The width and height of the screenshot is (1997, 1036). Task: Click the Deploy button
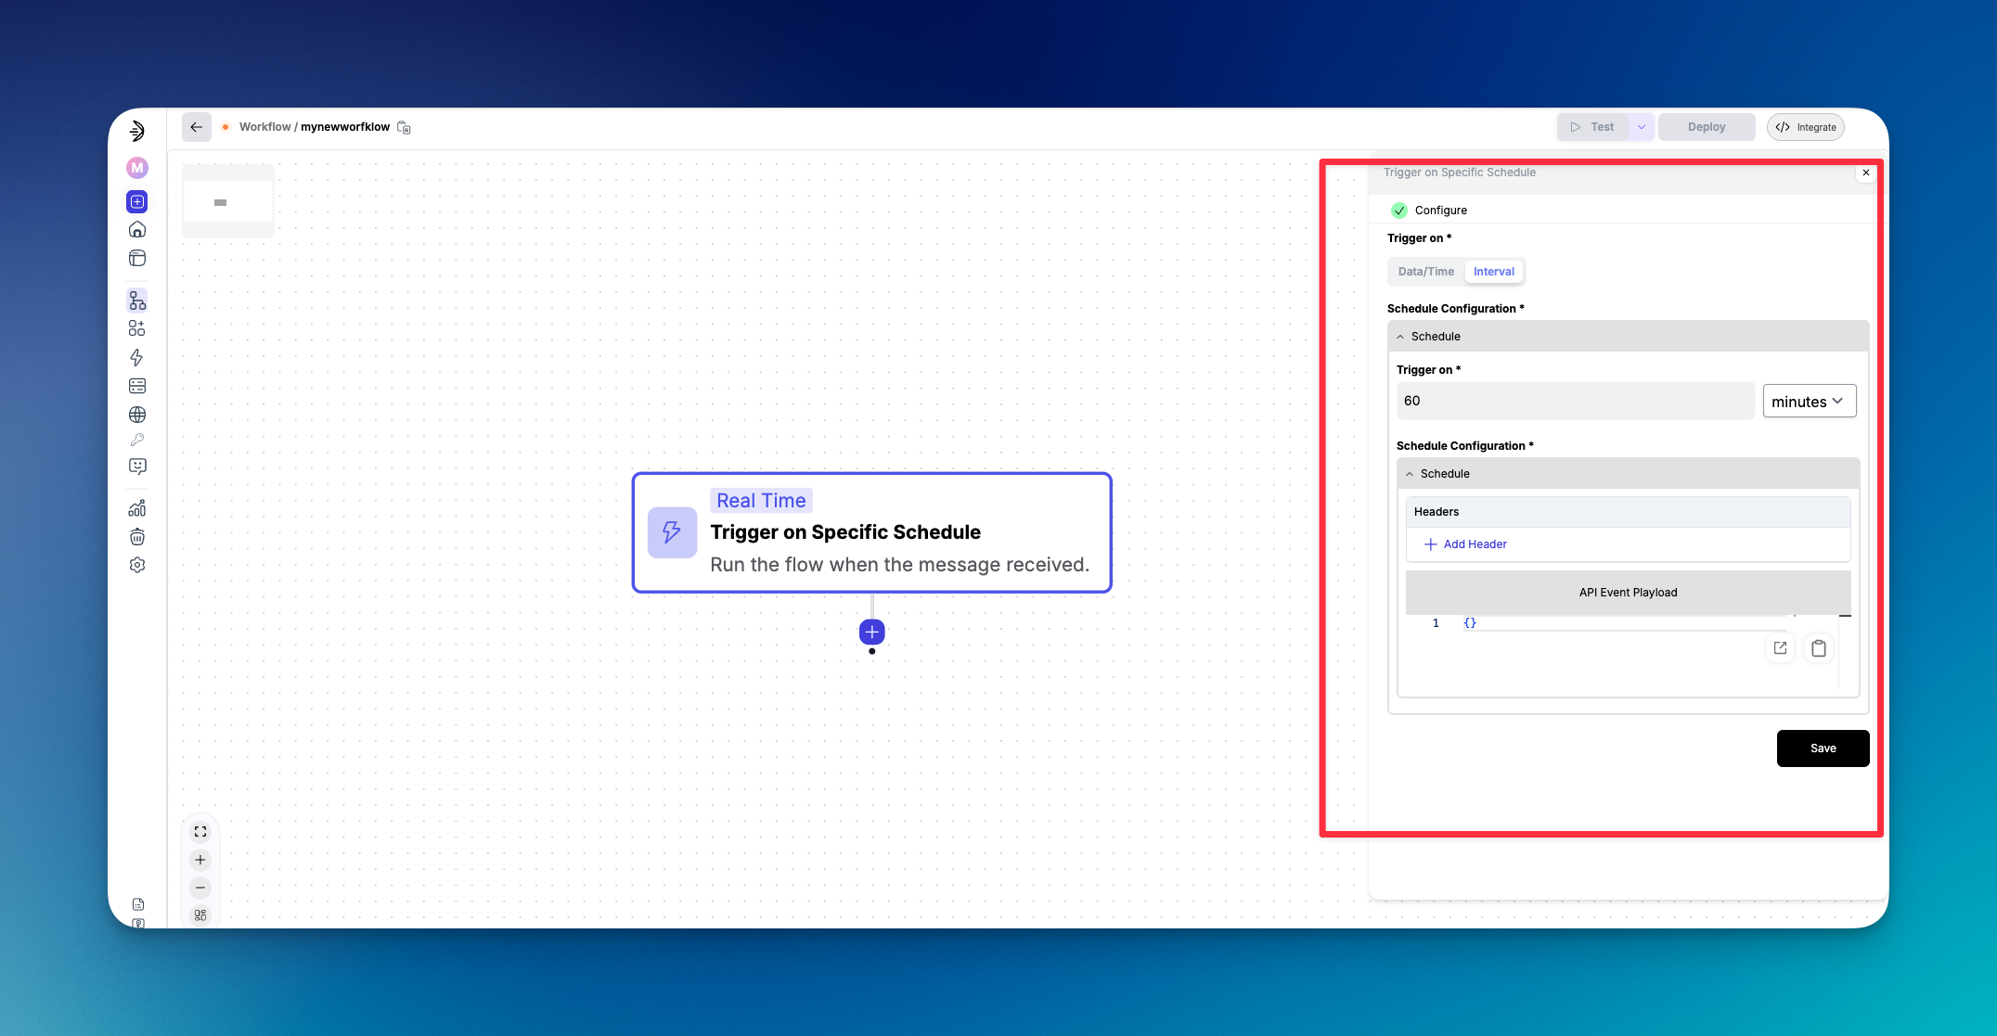[x=1707, y=127]
